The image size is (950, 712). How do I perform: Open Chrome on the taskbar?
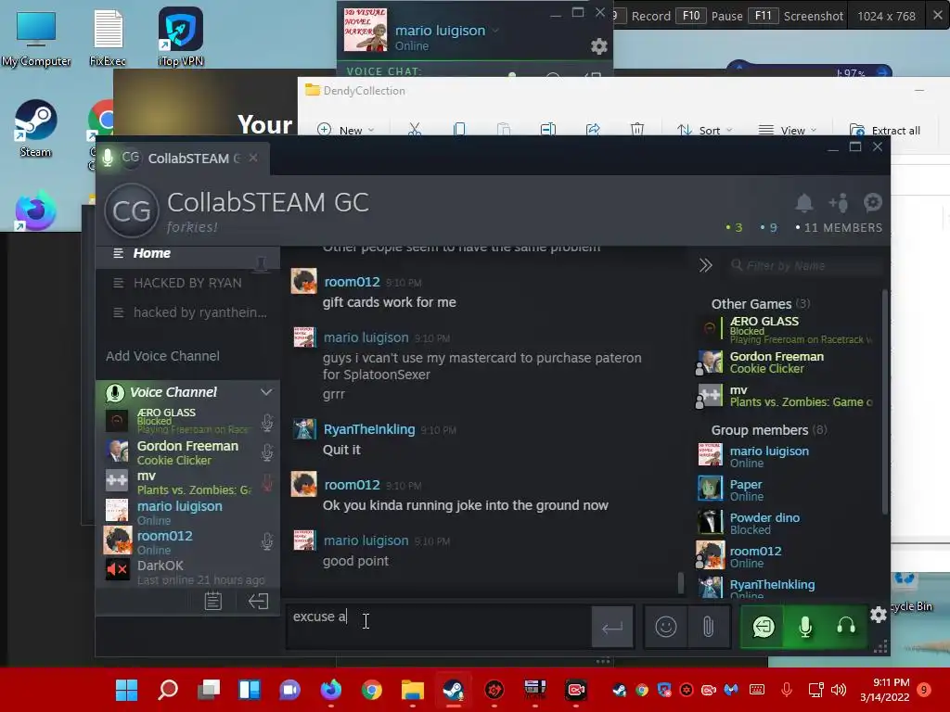coord(371,690)
